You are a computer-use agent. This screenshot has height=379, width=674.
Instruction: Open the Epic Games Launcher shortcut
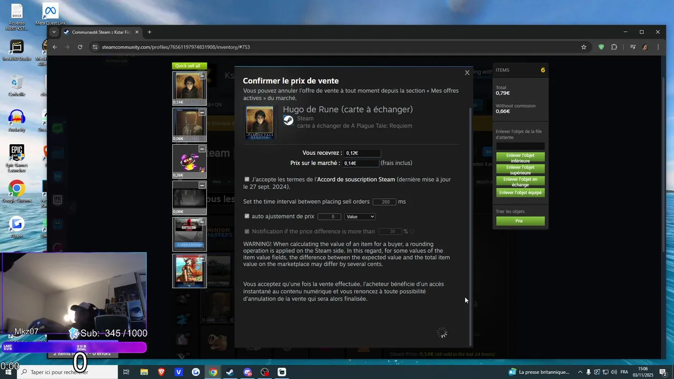coord(17,158)
